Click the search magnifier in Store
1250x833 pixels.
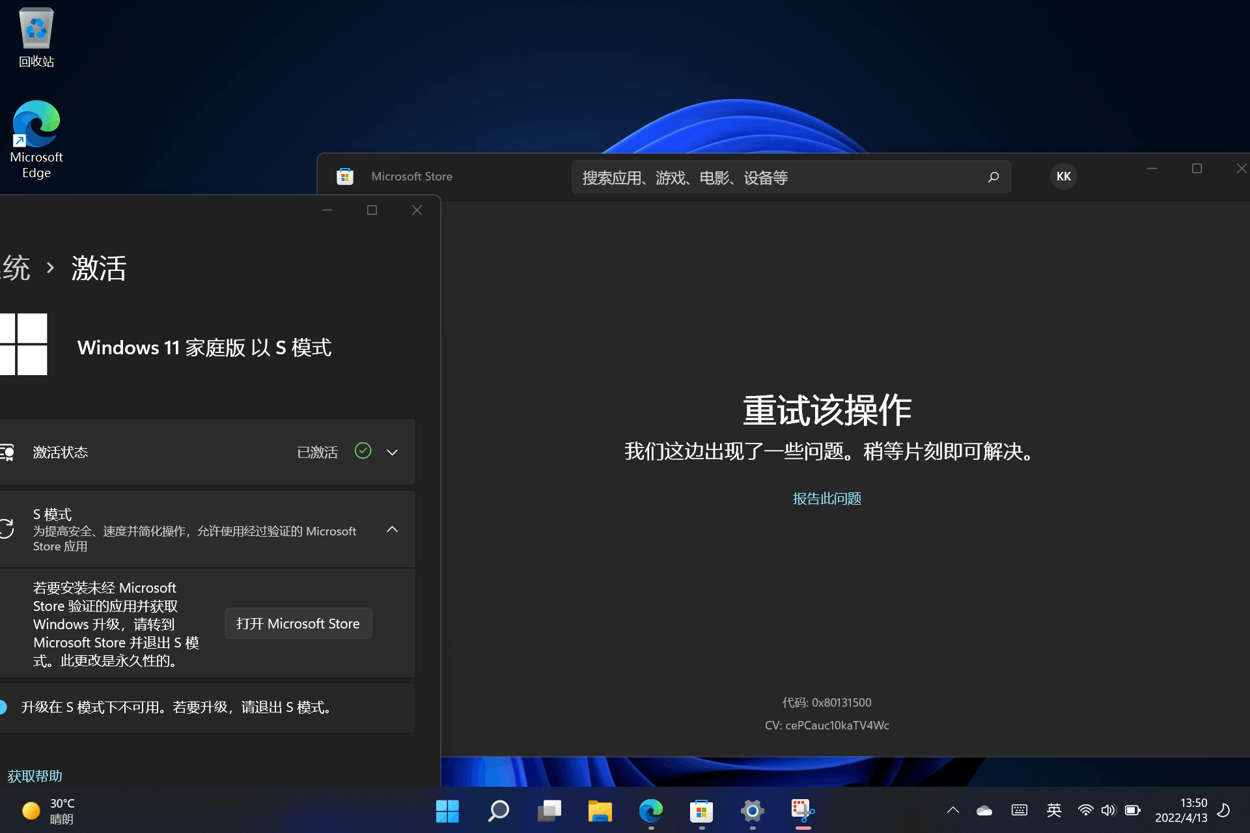tap(993, 177)
